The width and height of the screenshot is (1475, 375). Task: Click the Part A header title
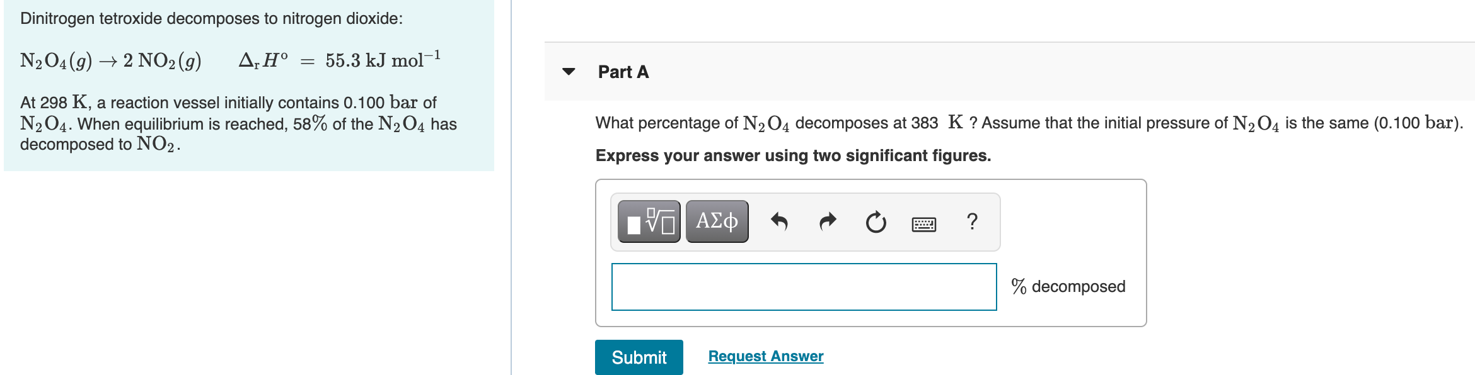coord(623,72)
